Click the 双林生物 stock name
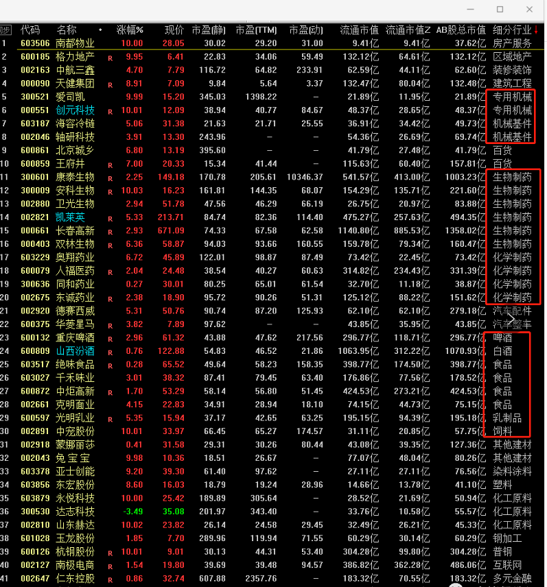This screenshot has width=547, height=587. point(75,244)
